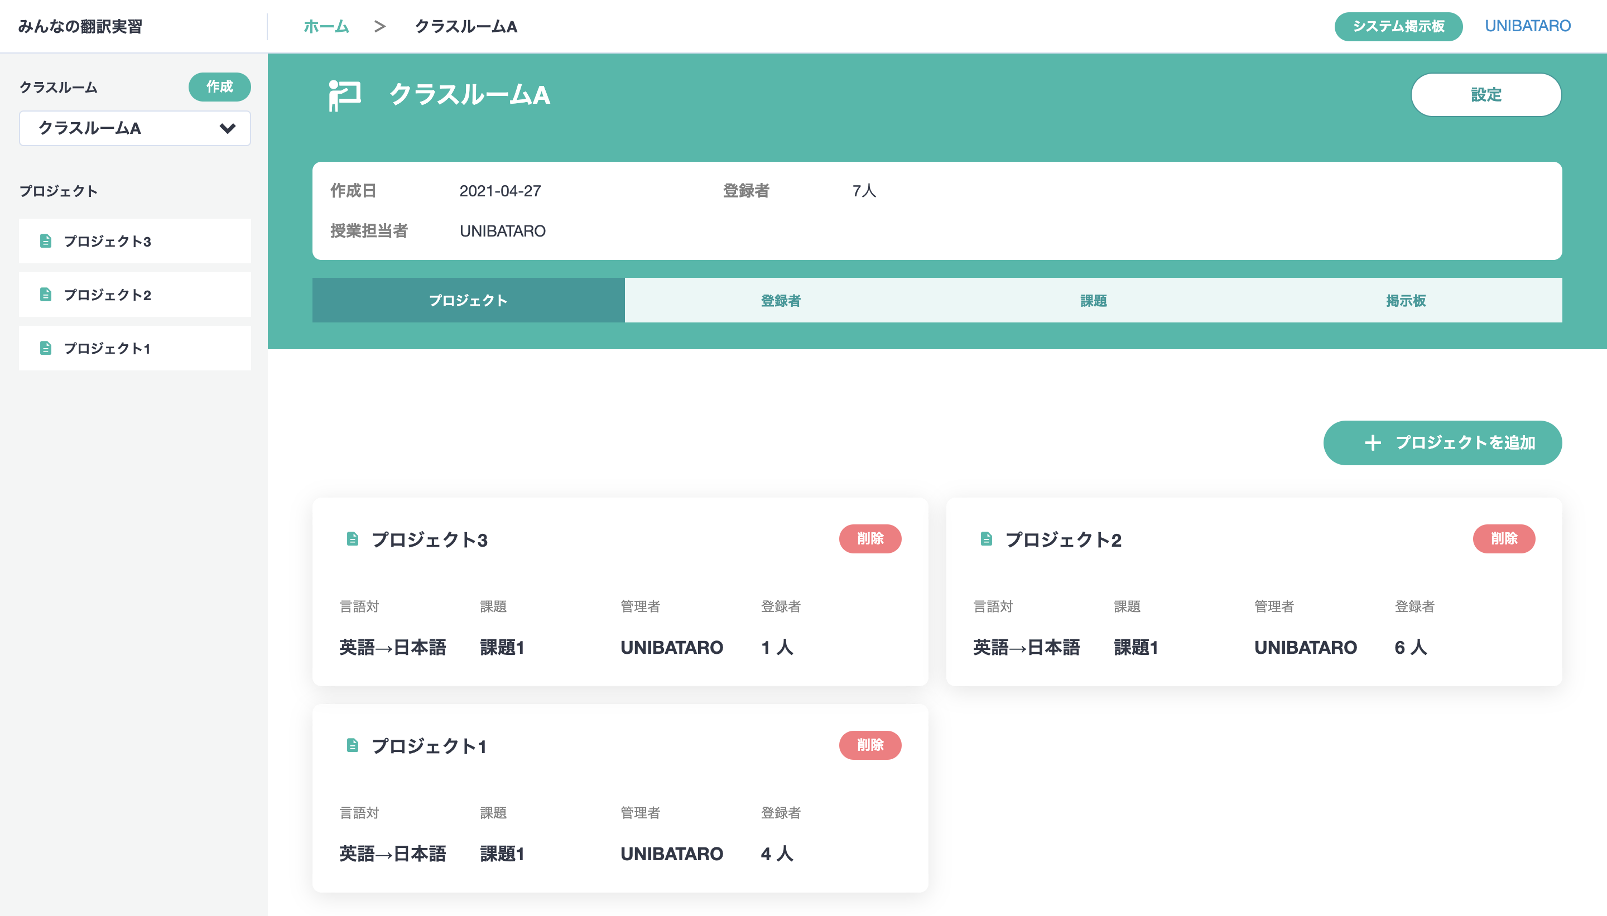
Task: Switch to the 登録者 tab
Action: [x=780, y=301]
